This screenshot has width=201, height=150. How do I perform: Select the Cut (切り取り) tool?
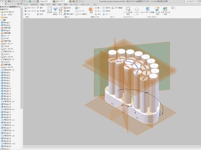(49, 10)
